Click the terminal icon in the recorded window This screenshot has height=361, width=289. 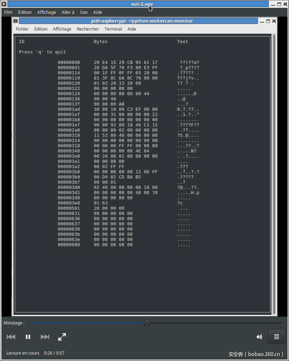(x=15, y=21)
